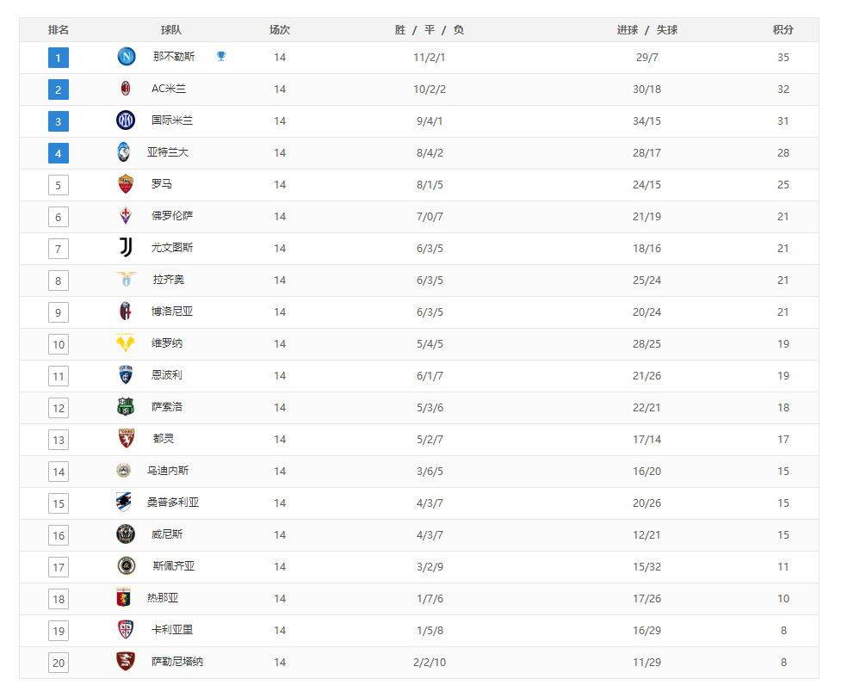Click the AC Milan club crest
This screenshot has width=866, height=691.
coord(126,89)
